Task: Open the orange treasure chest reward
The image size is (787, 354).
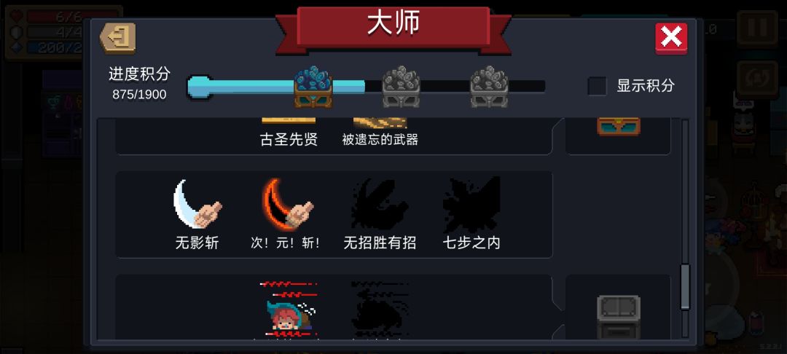Action: [619, 126]
